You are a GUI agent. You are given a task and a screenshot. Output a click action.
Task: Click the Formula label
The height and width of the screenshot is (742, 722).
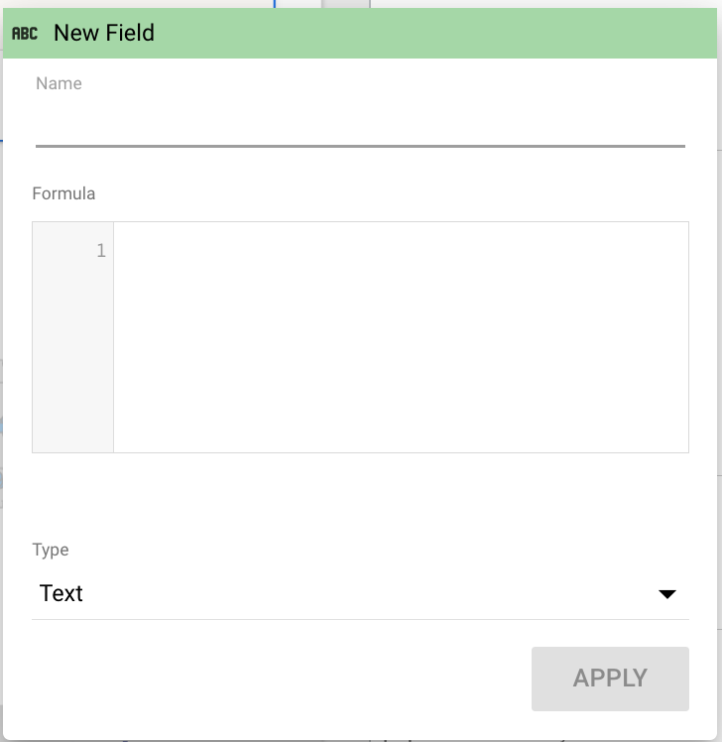[x=63, y=193]
